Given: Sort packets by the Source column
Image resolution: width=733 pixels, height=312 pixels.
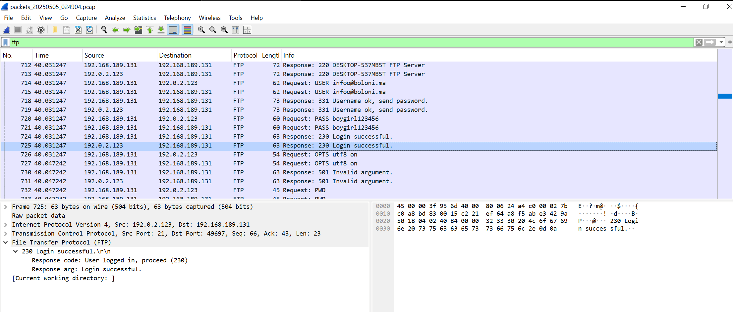Looking at the screenshot, I should 119,55.
